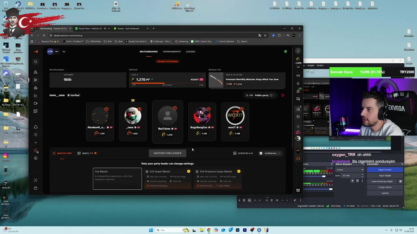Open the three dots menu next to CTS logo
The width and height of the screenshot is (417, 234).
click(57, 51)
